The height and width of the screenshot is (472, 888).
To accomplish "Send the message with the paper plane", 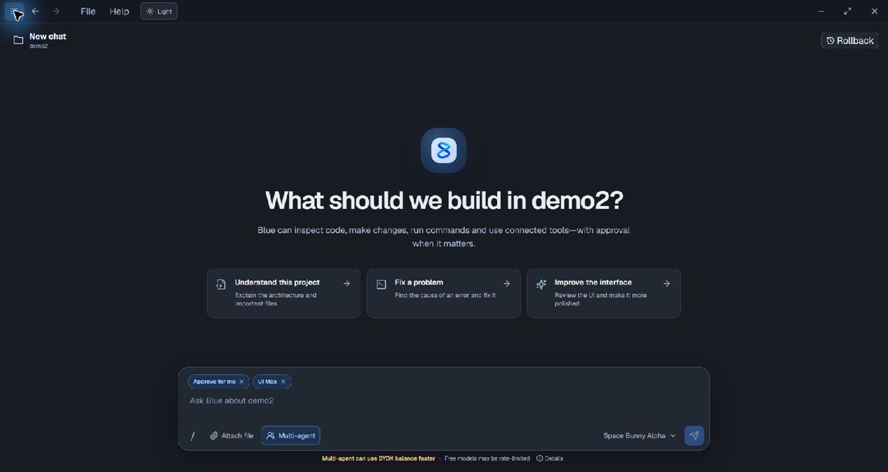I will point(694,435).
